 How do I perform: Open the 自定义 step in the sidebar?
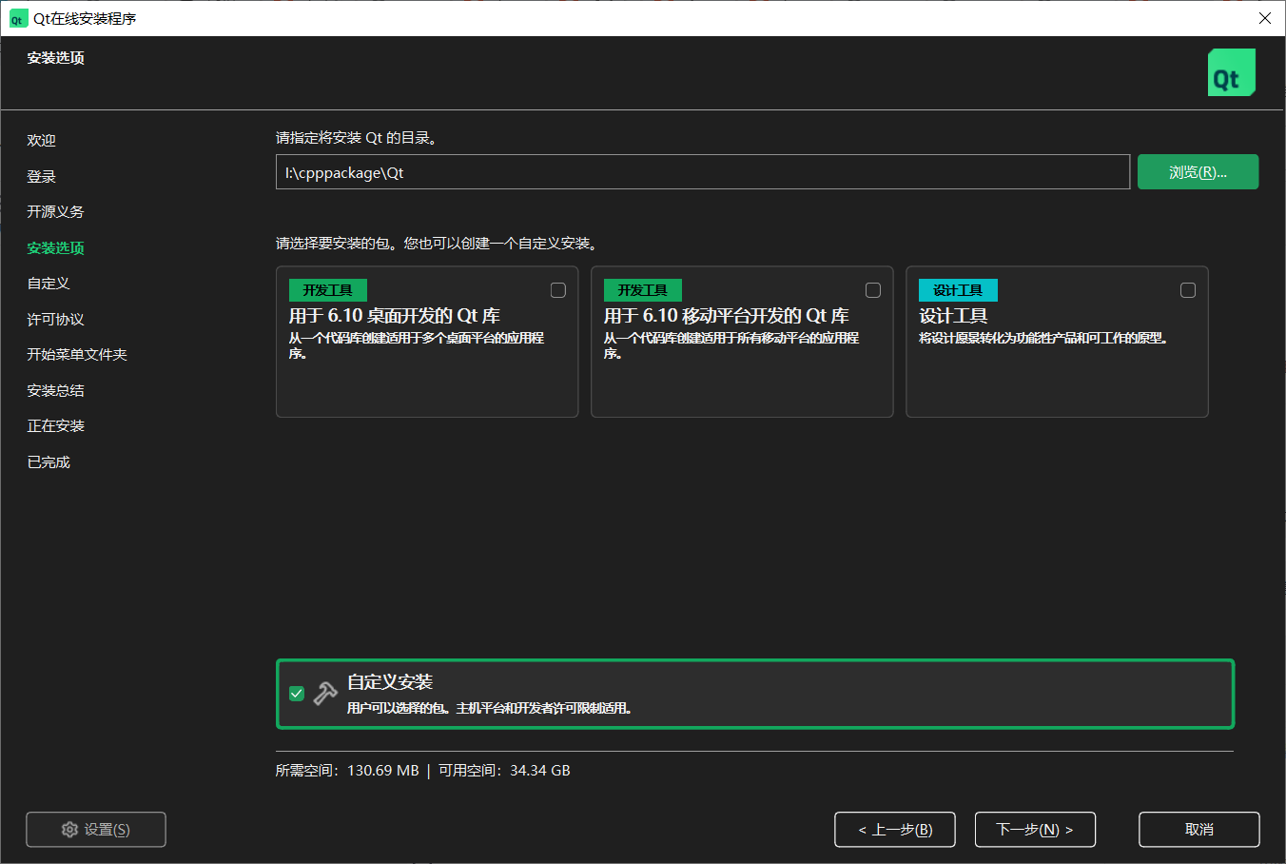tap(49, 283)
